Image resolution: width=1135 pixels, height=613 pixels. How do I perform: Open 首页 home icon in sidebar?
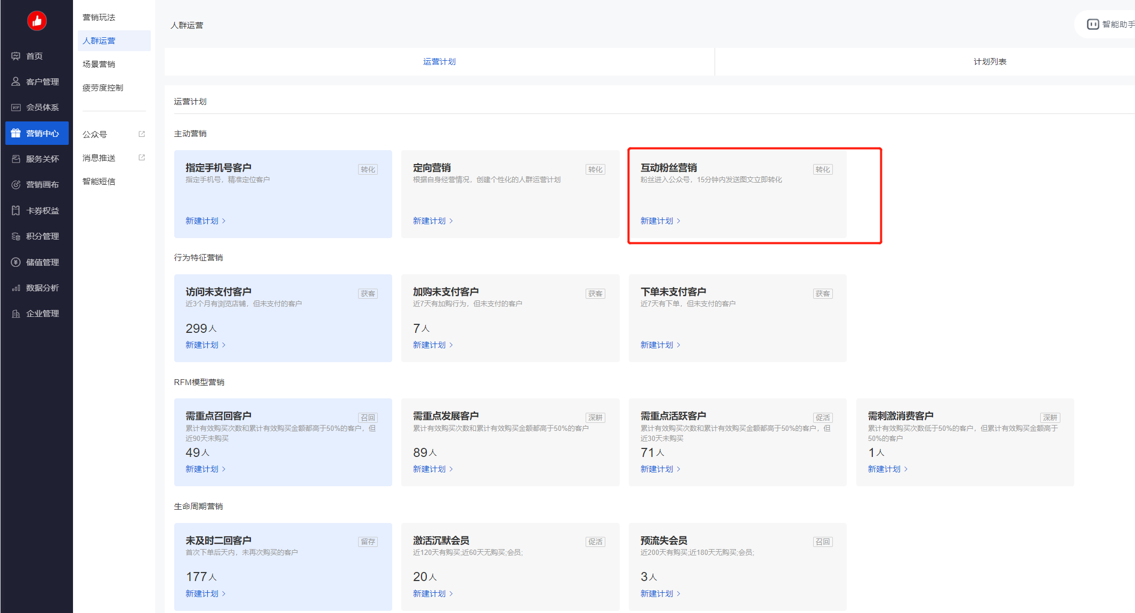16,56
